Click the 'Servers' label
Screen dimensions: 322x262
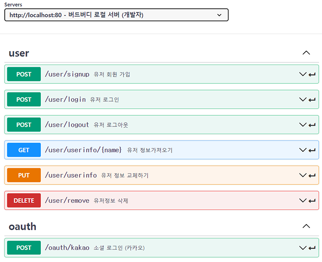click(13, 4)
